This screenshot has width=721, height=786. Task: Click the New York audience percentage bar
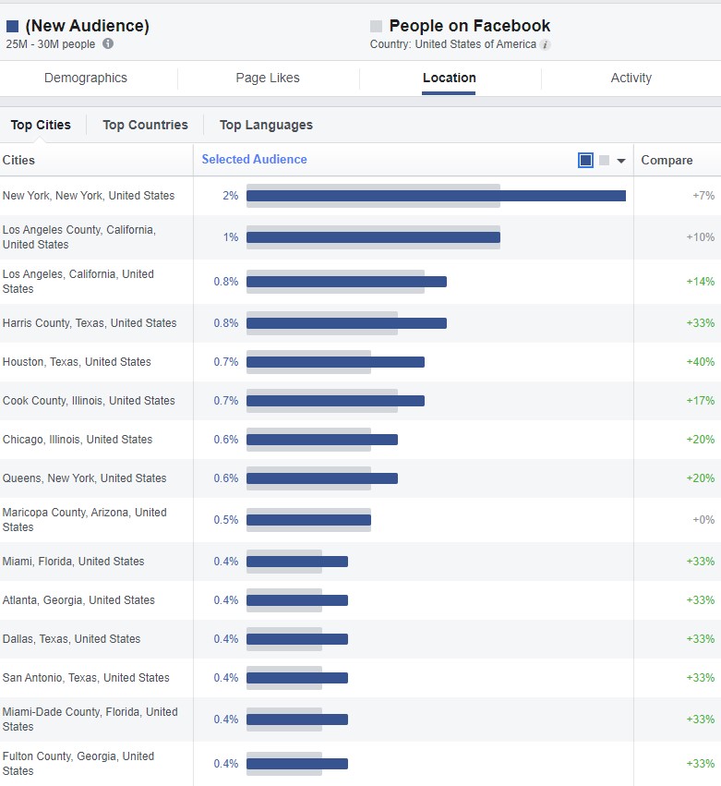coord(436,196)
